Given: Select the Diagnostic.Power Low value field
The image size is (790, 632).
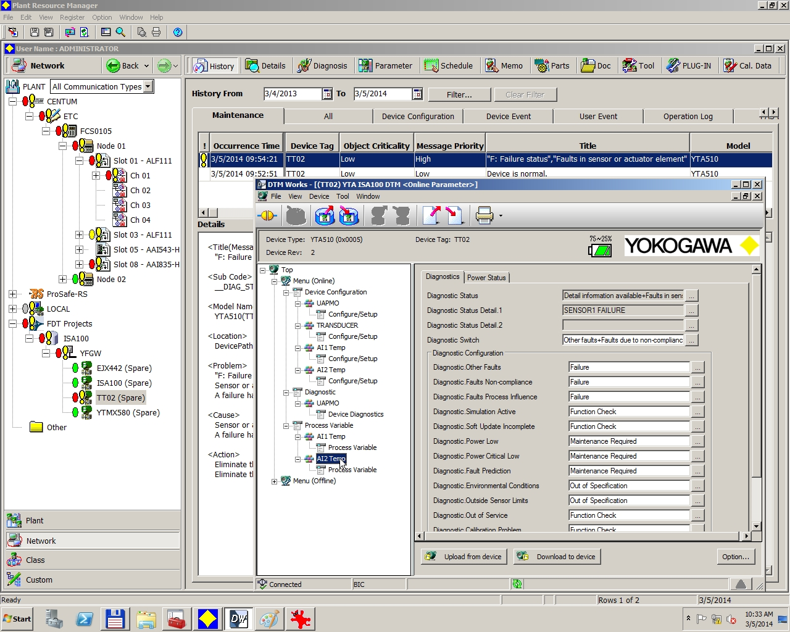Looking at the screenshot, I should pyautogui.click(x=629, y=441).
